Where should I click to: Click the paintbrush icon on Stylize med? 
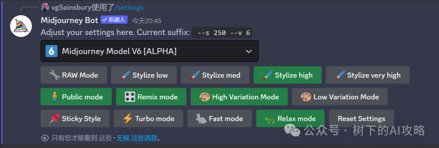tap(196, 75)
